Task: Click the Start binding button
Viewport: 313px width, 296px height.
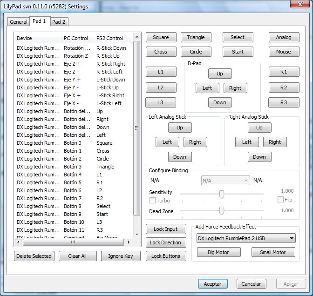Action: tap(238, 52)
